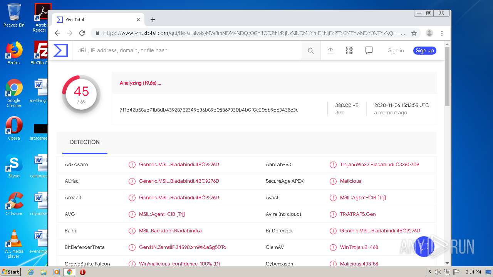The width and height of the screenshot is (493, 277).
Task: Select the DETECTION tab
Action: 85,142
